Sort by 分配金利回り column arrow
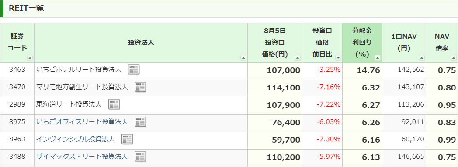458x167 pixels. 378,58
